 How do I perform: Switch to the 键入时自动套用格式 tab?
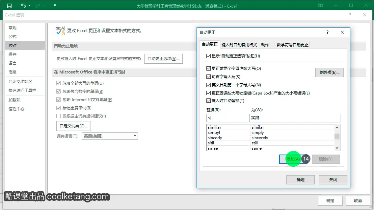tap(239, 45)
